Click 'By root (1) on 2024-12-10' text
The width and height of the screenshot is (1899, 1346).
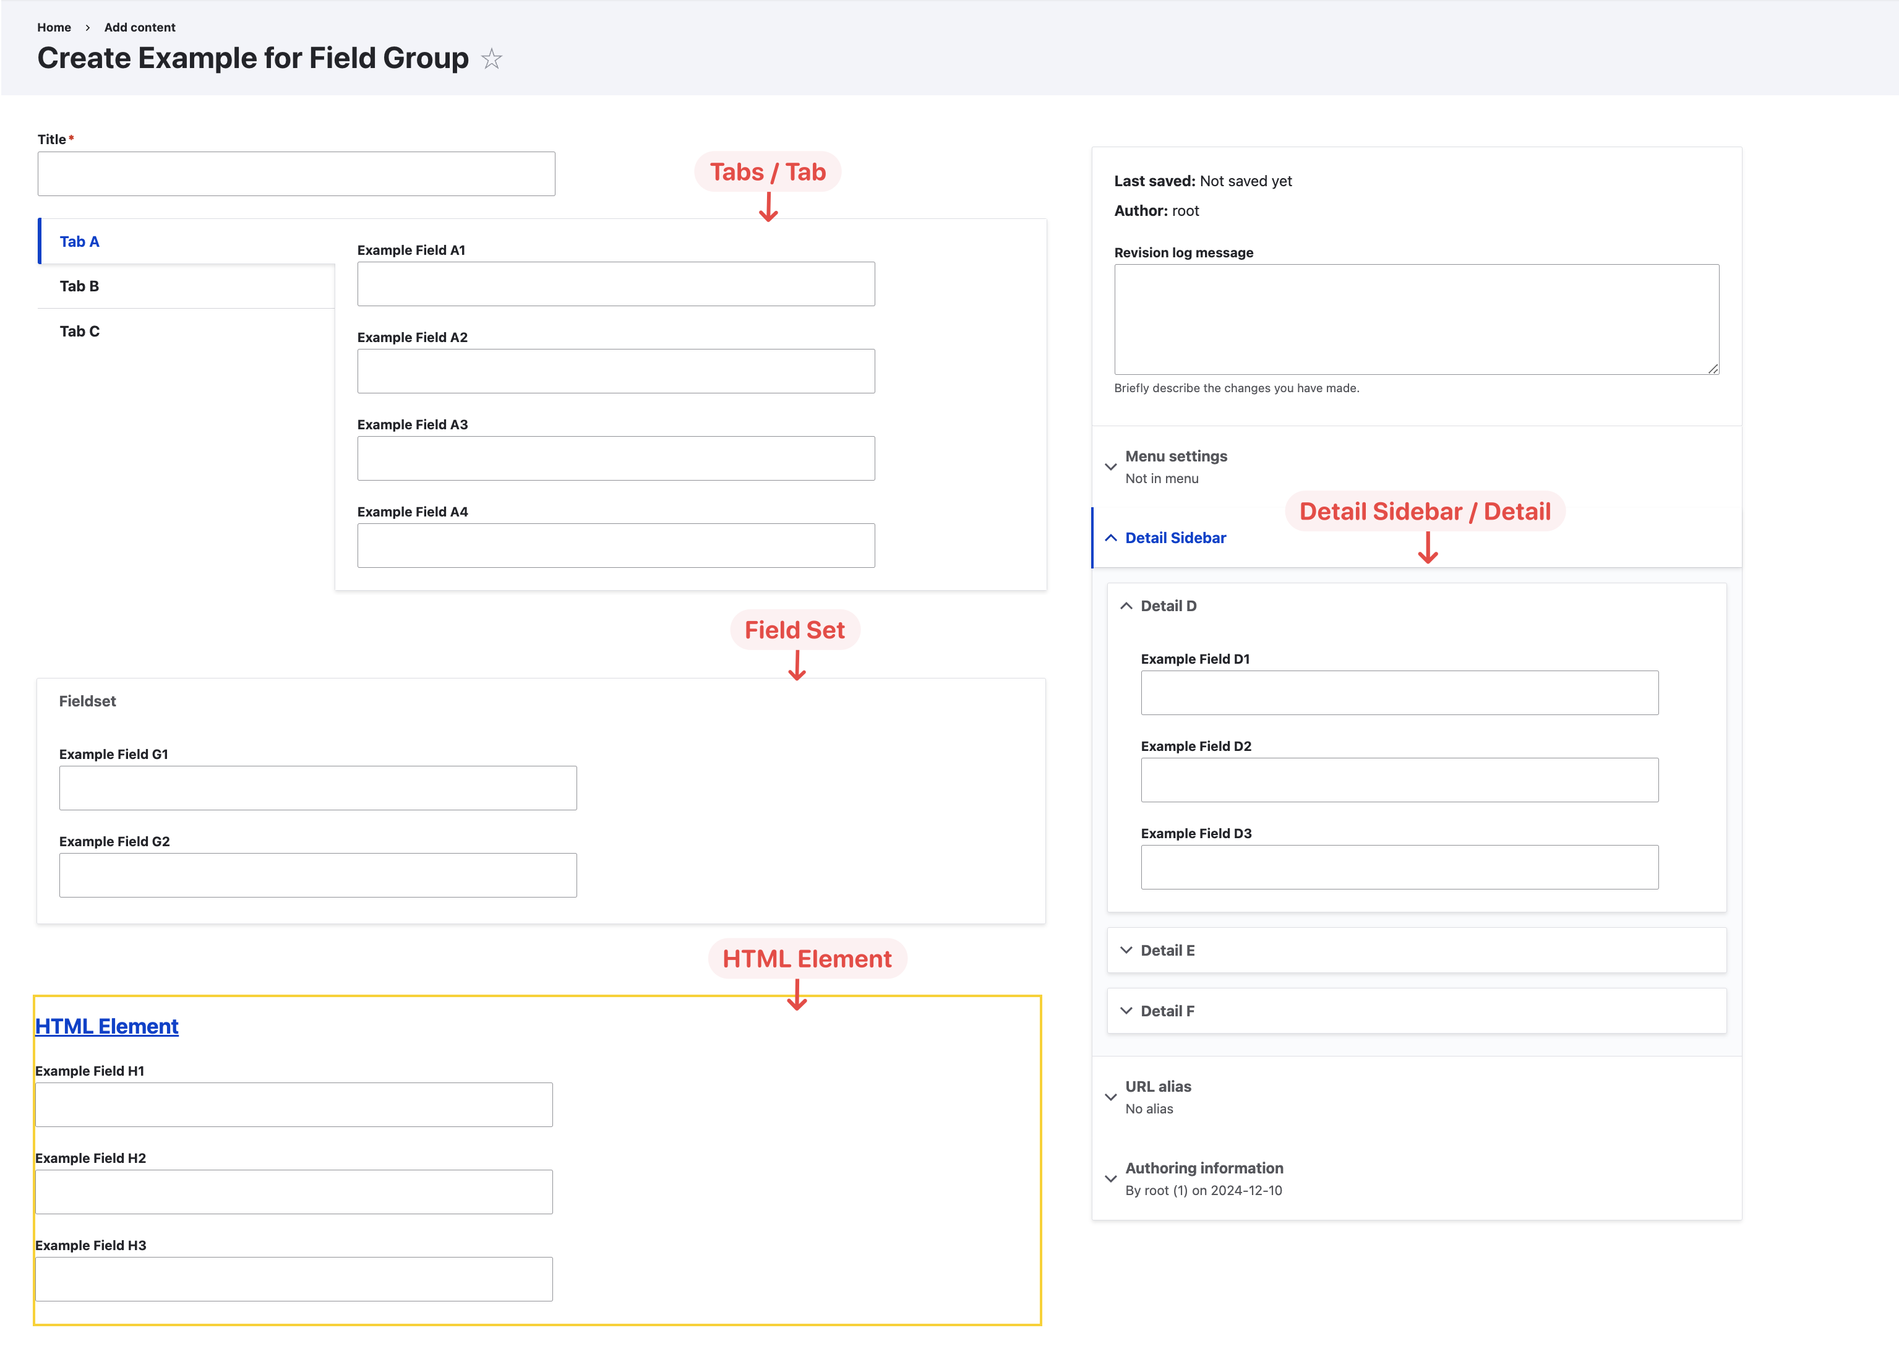[x=1204, y=1190]
